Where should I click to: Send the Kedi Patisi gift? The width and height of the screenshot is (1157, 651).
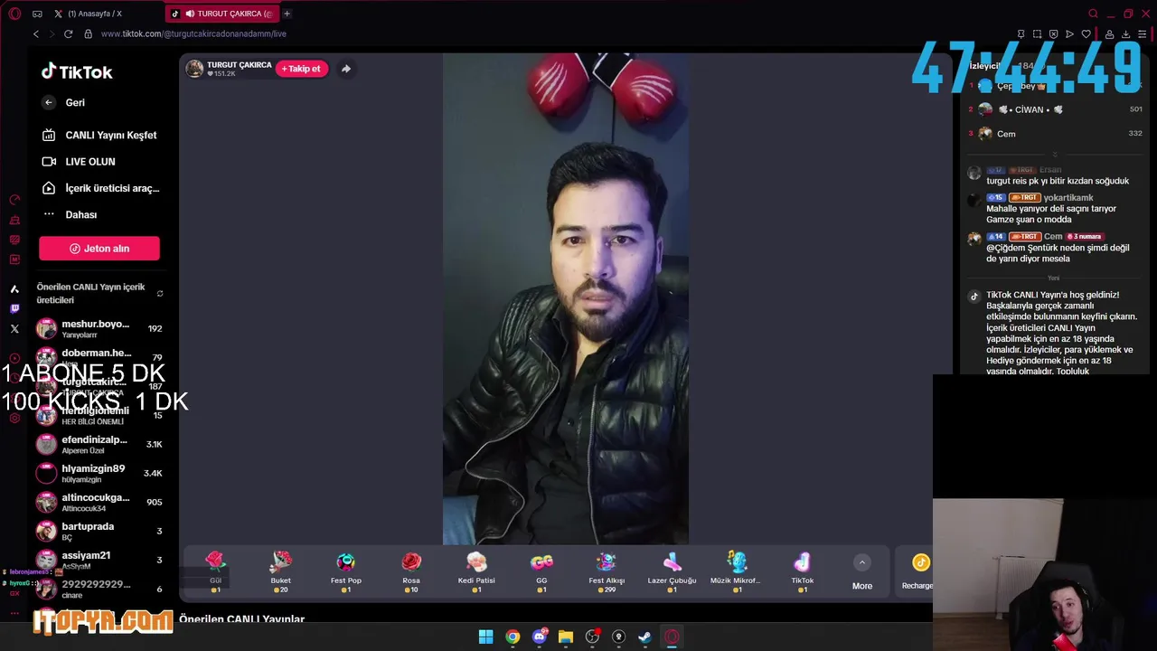pyautogui.click(x=476, y=571)
